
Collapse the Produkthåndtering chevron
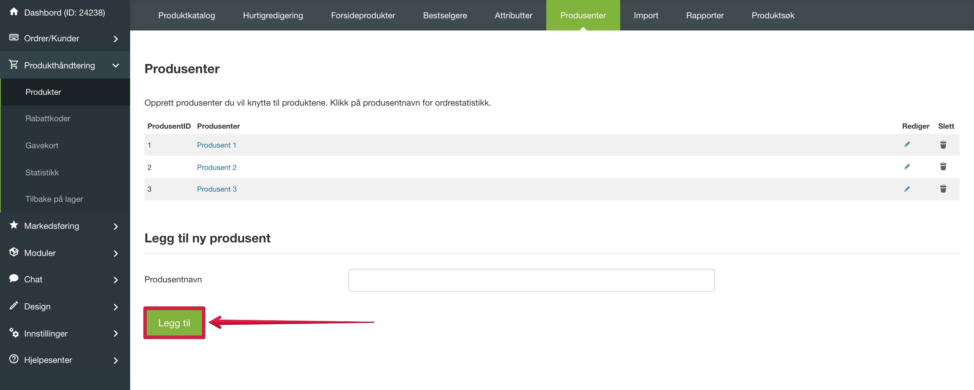tap(116, 65)
